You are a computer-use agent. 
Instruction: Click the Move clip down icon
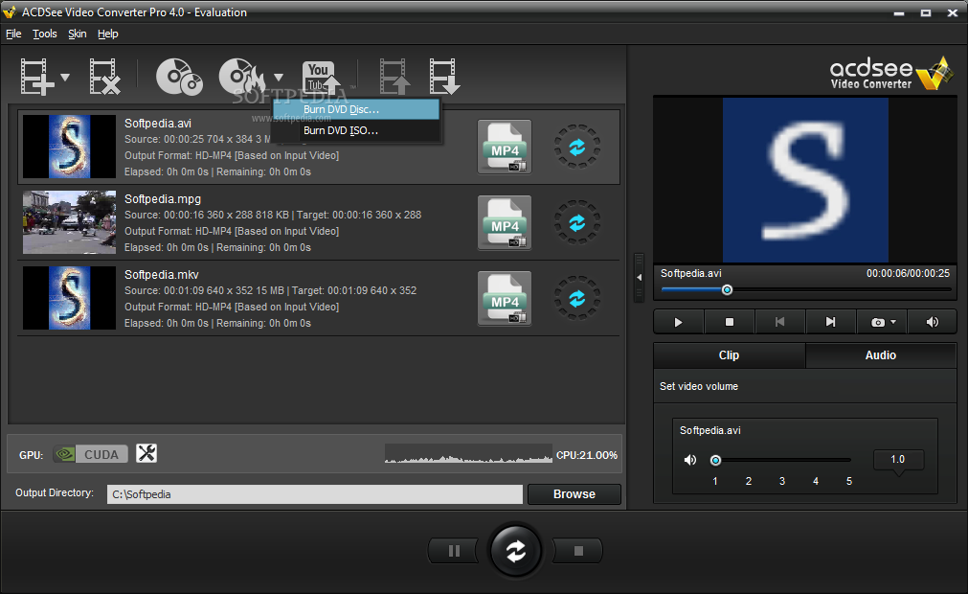click(x=444, y=77)
